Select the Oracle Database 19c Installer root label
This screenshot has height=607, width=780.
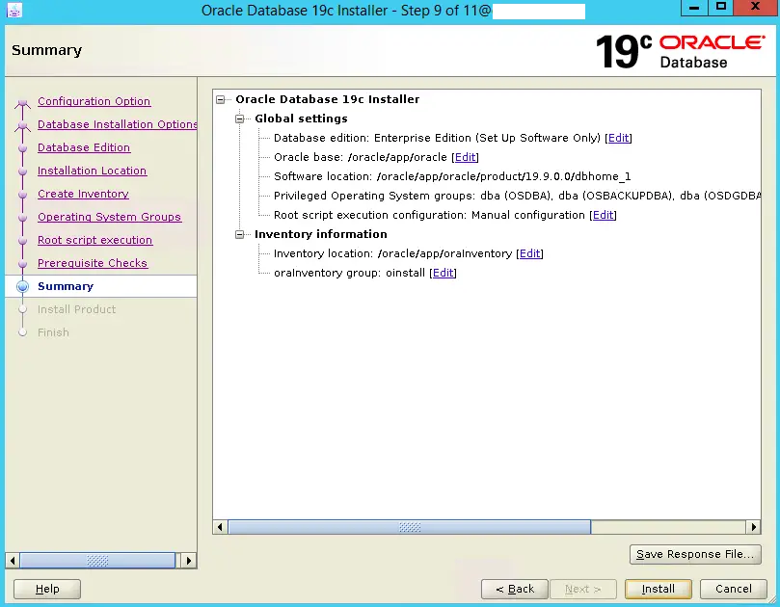coord(327,99)
